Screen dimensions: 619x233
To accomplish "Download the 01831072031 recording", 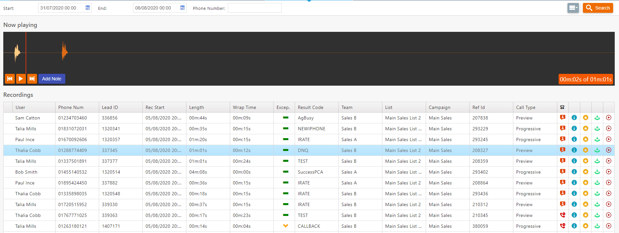I will pyautogui.click(x=597, y=128).
